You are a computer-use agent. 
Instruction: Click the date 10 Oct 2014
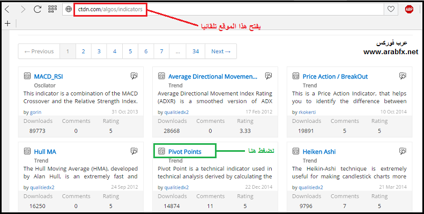click(x=393, y=112)
